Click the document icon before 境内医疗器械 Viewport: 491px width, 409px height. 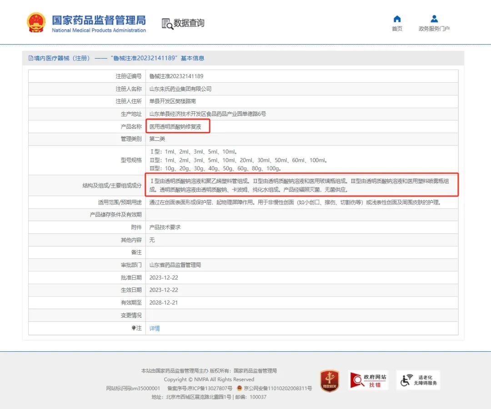point(31,58)
